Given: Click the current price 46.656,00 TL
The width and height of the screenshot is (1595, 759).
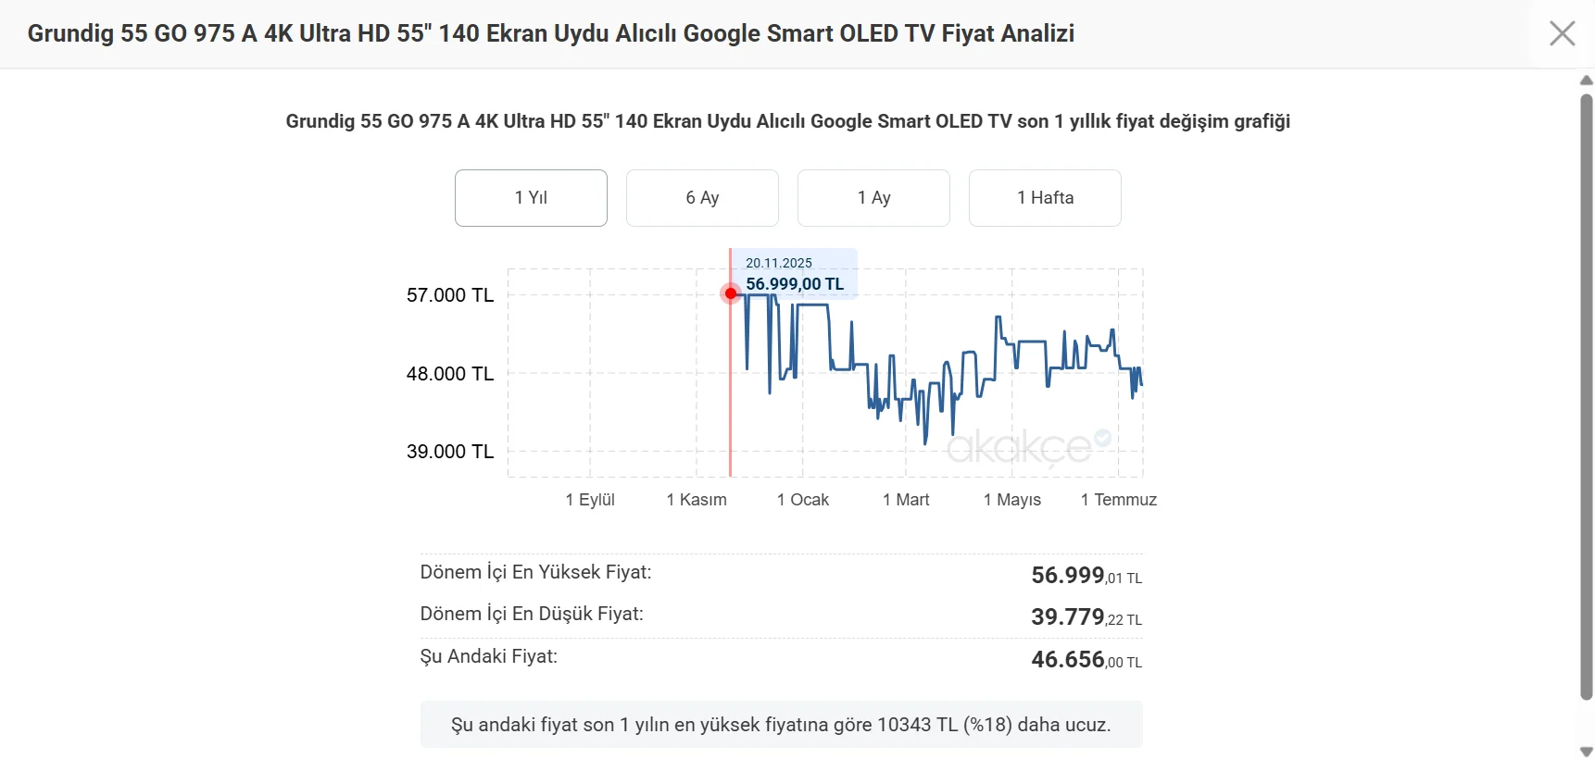Looking at the screenshot, I should click(x=1086, y=660).
